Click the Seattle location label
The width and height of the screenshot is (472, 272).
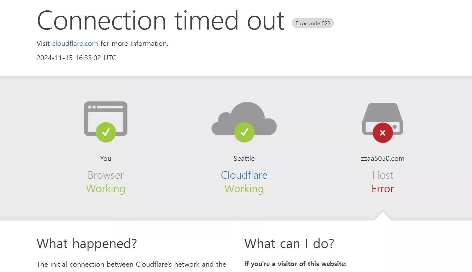coord(244,159)
